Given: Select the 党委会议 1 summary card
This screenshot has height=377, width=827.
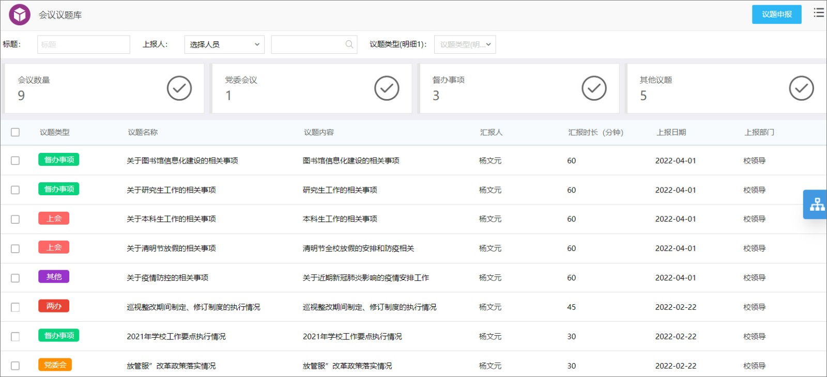Looking at the screenshot, I should pyautogui.click(x=312, y=88).
